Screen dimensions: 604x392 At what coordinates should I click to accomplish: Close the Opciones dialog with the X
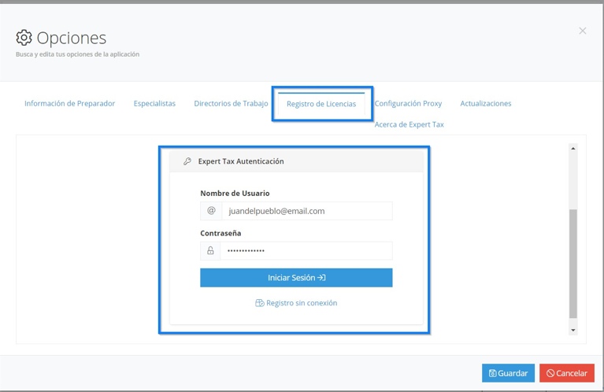pyautogui.click(x=583, y=31)
